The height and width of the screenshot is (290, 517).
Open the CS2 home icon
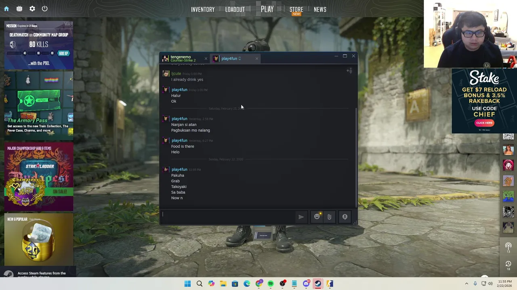tap(6, 8)
